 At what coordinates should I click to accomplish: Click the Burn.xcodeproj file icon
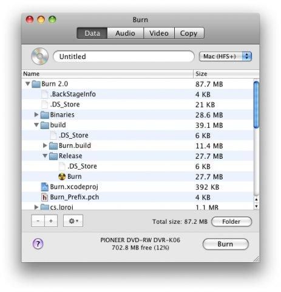click(45, 187)
